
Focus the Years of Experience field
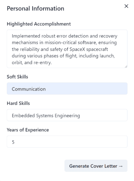[x=67, y=142]
